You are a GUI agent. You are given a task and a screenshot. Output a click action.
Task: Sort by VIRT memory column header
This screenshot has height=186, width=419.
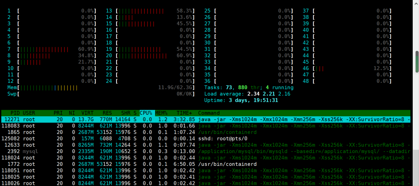coord(88,113)
